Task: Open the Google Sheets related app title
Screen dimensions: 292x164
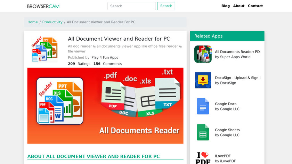Action: click(227, 130)
